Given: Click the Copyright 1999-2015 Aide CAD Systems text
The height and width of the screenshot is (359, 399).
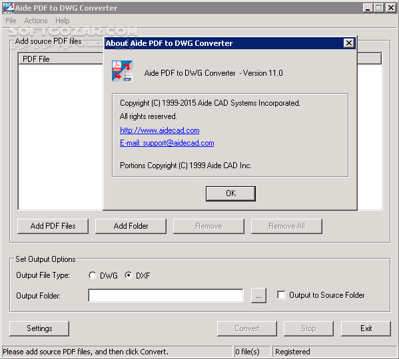Looking at the screenshot, I should click(210, 103).
